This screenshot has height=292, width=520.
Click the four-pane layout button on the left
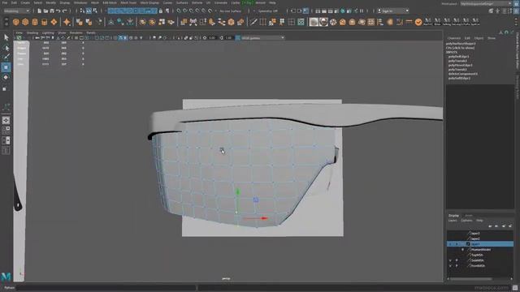pos(6,131)
